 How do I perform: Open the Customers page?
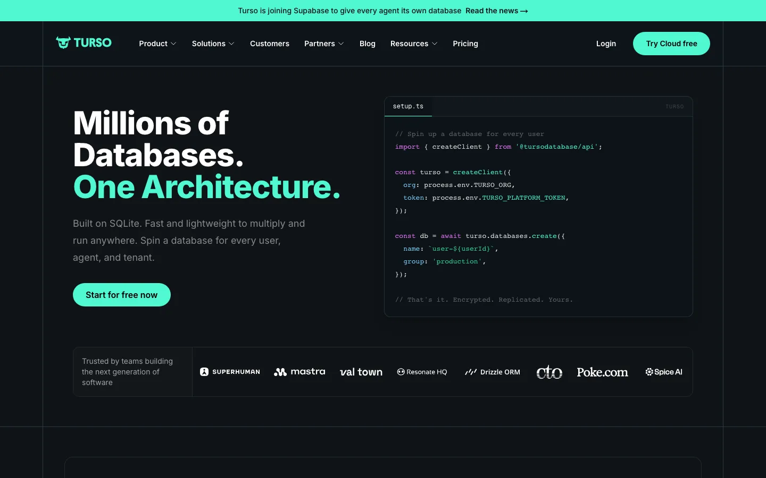[x=270, y=44]
